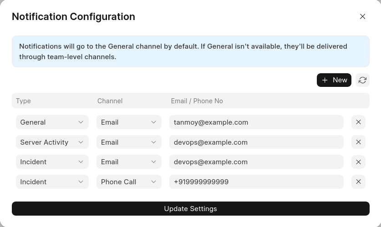The width and height of the screenshot is (381, 227).
Task: Edit the tanmoy@example.com email field
Action: coord(256,122)
